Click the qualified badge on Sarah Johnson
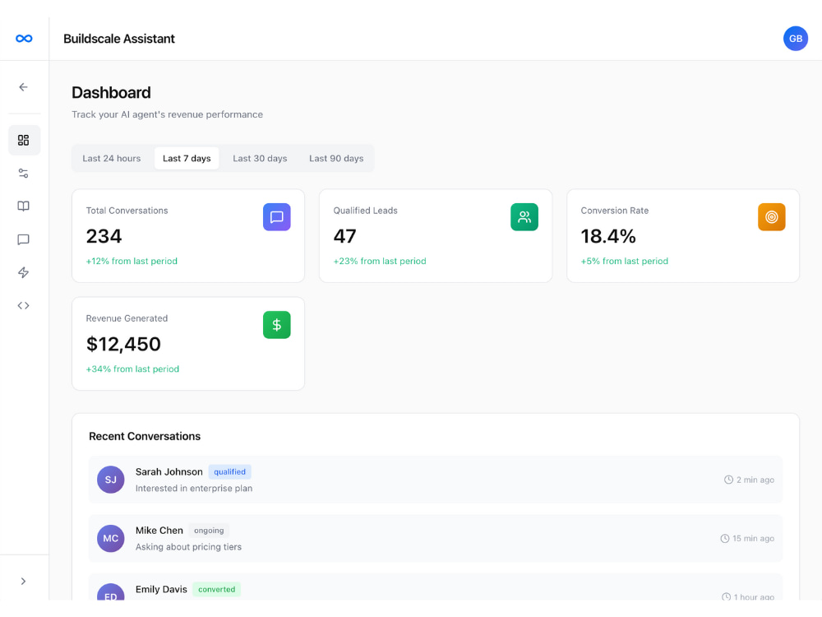The width and height of the screenshot is (822, 617). 229,471
